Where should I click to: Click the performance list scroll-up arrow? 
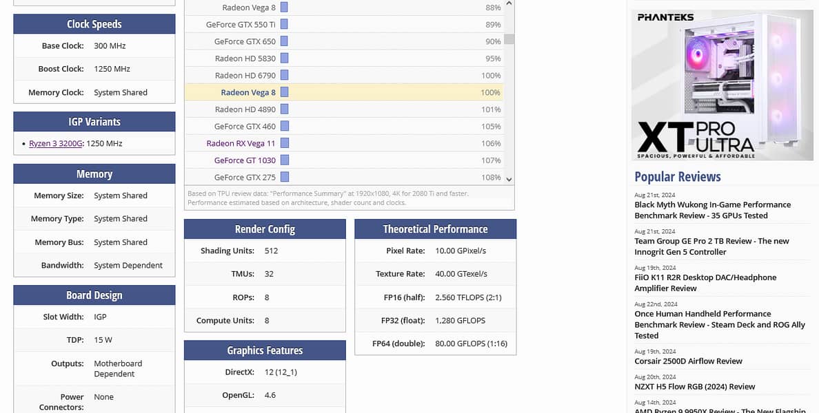click(509, 4)
